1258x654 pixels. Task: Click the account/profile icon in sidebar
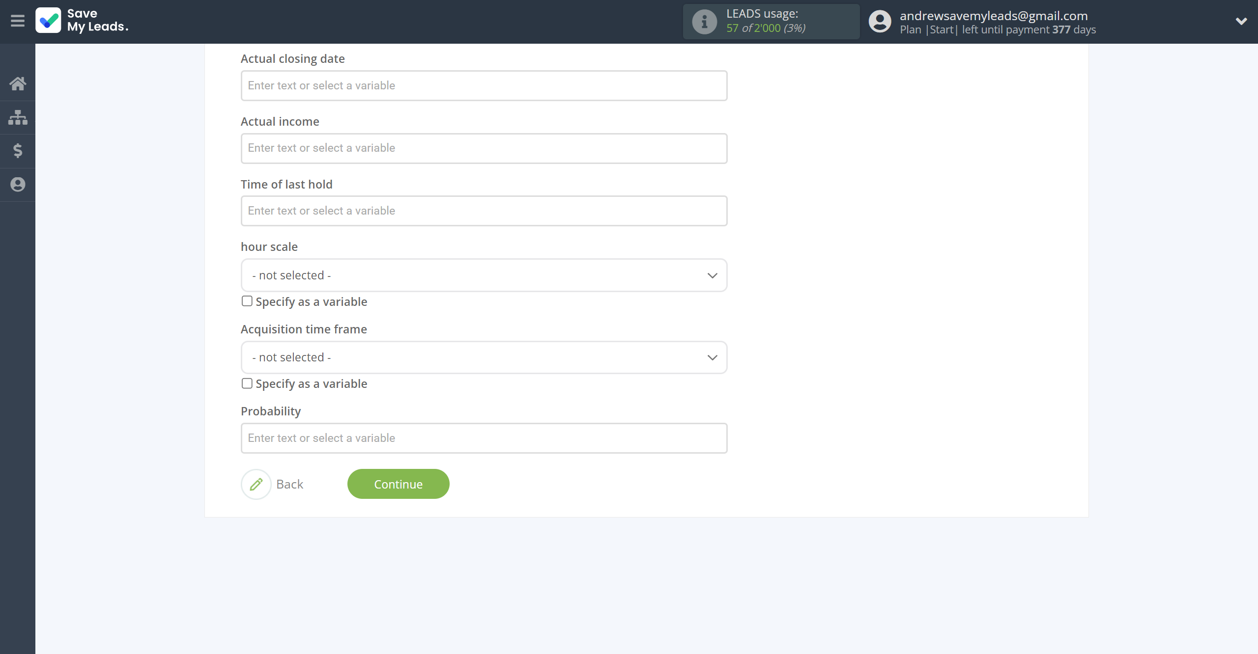18,185
